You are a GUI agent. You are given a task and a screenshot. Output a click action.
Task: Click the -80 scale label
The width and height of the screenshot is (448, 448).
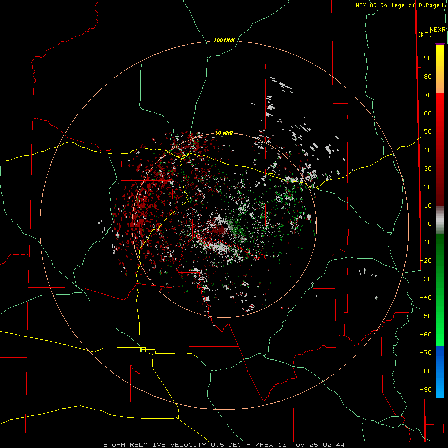(426, 371)
